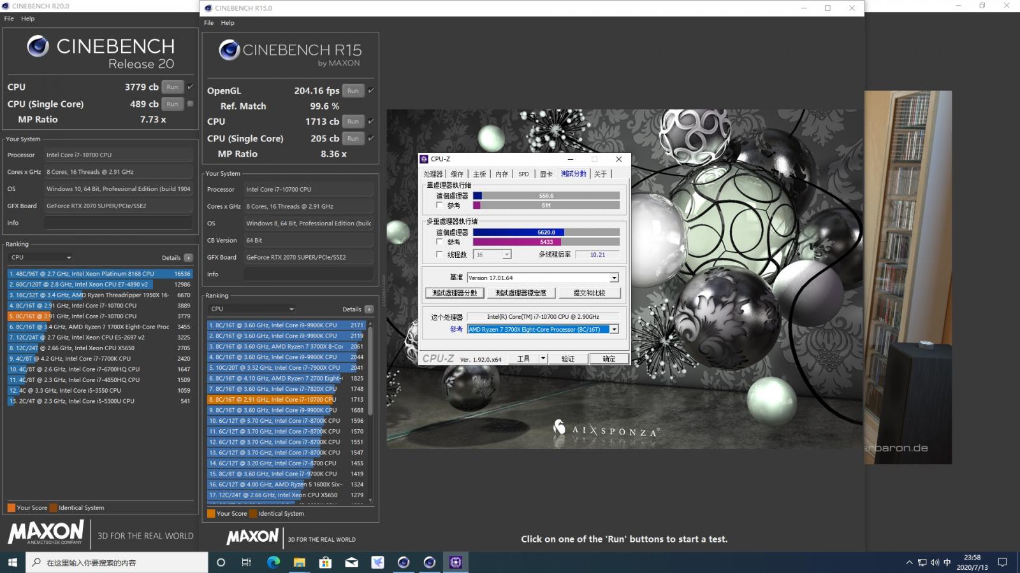Show hidden system tray icons
This screenshot has width=1020, height=573.
pos(909,562)
